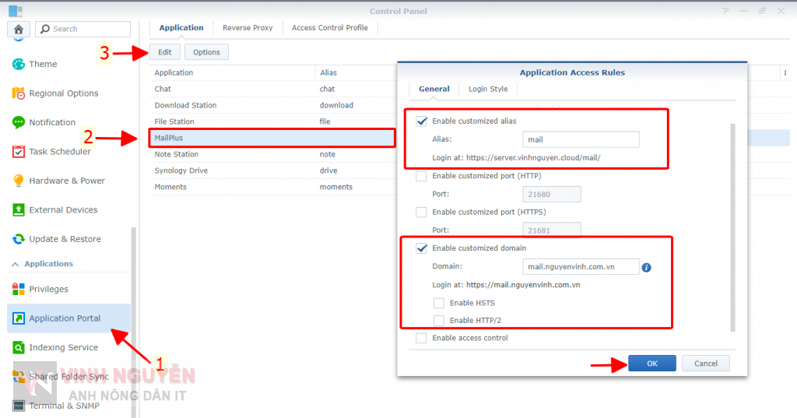Click the domain info icon

coord(646,267)
